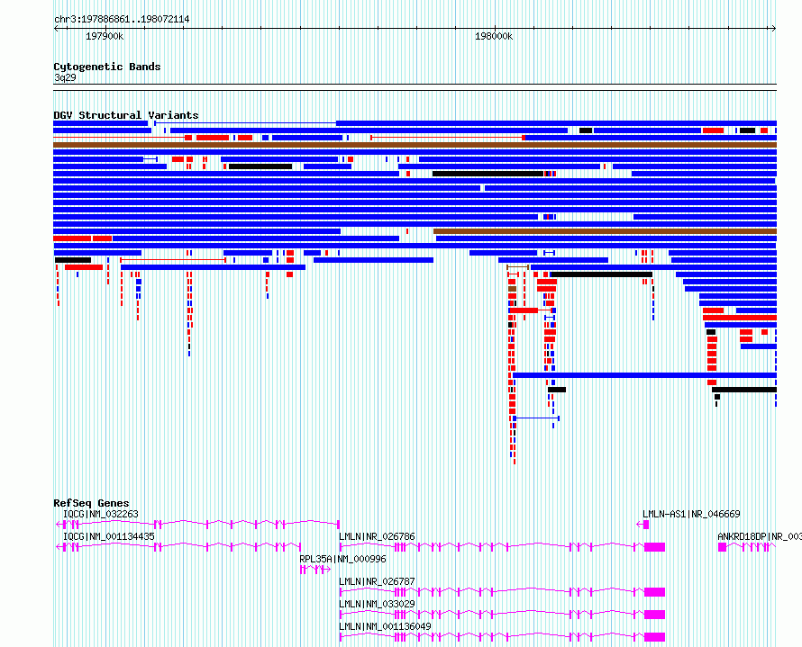Select the LMLN NR_026787 transcript glyph
802x647 pixels.
502,592
